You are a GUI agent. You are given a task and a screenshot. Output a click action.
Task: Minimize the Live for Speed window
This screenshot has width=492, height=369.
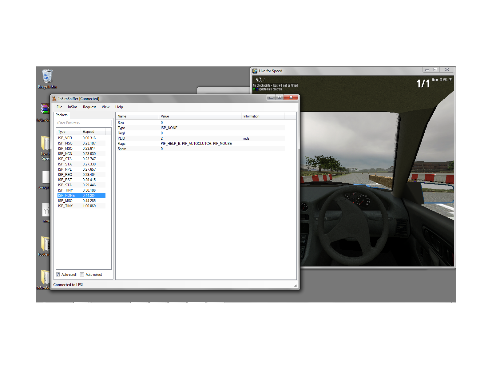point(427,70)
